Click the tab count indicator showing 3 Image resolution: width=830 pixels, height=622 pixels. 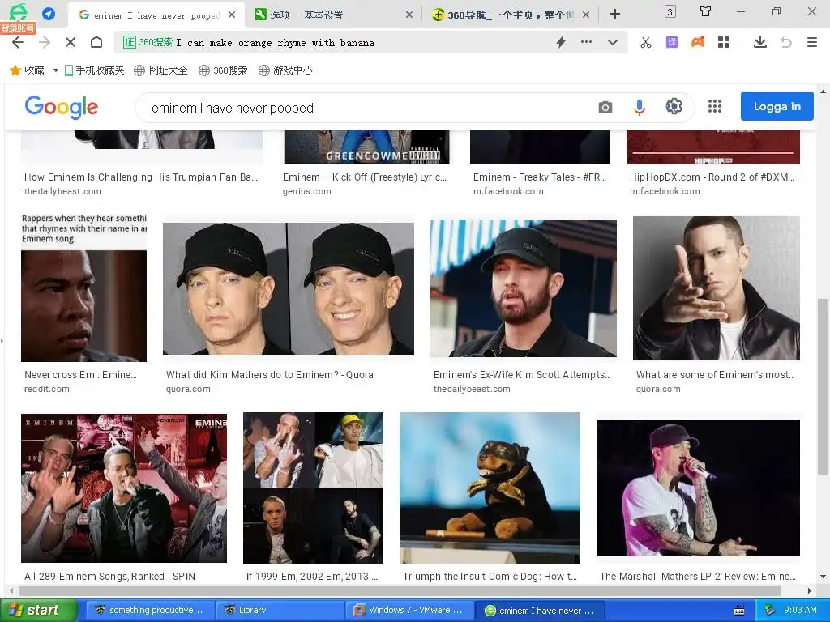[x=670, y=11]
